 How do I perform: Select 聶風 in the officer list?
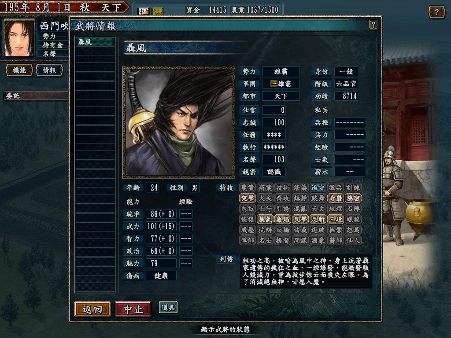tap(95, 42)
